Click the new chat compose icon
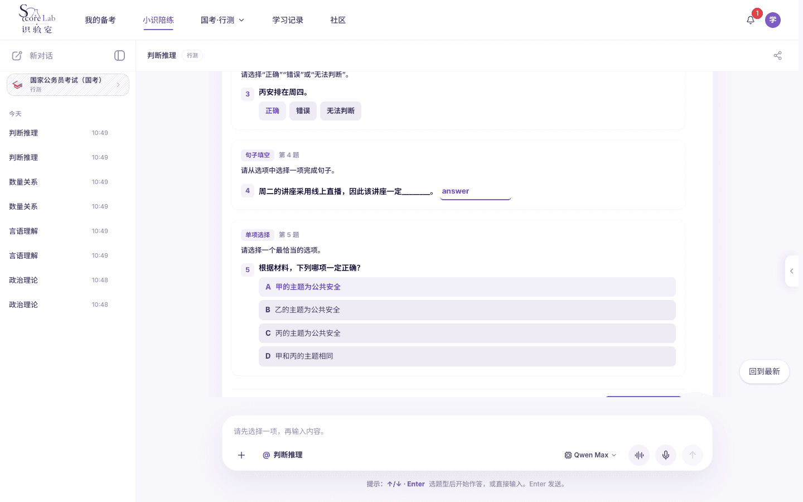 point(17,56)
